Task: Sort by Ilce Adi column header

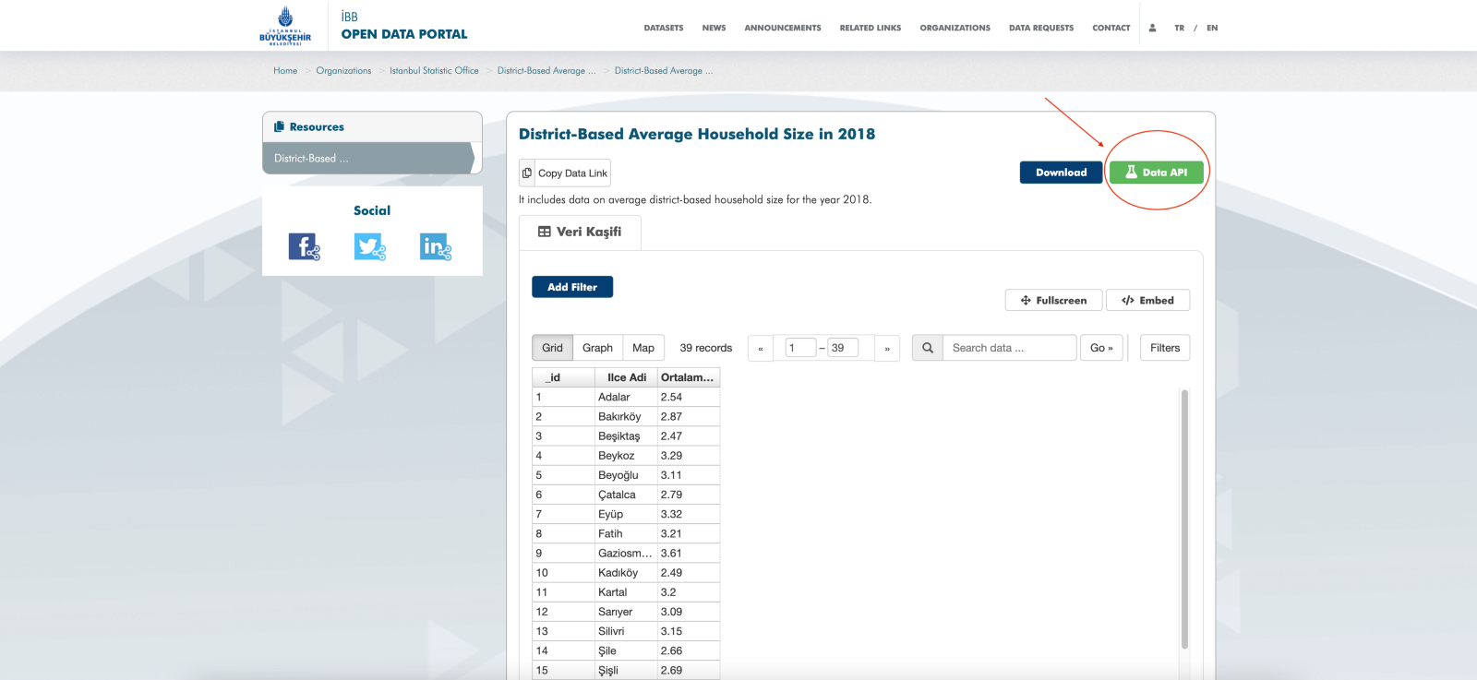Action: click(627, 377)
